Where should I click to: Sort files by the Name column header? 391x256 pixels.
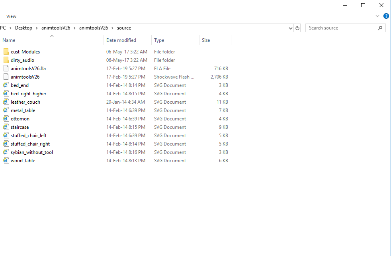[x=9, y=40]
